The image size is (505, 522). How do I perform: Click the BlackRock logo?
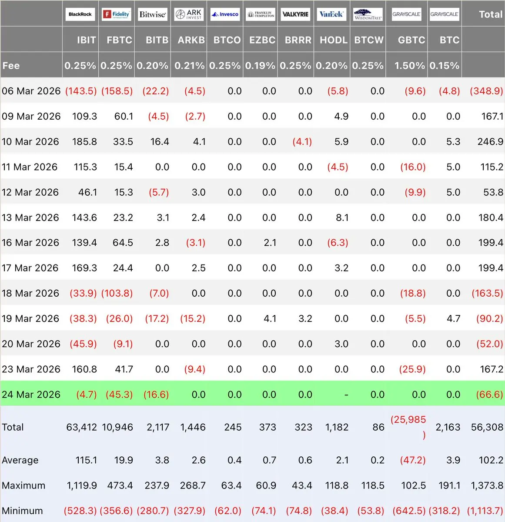(x=80, y=14)
